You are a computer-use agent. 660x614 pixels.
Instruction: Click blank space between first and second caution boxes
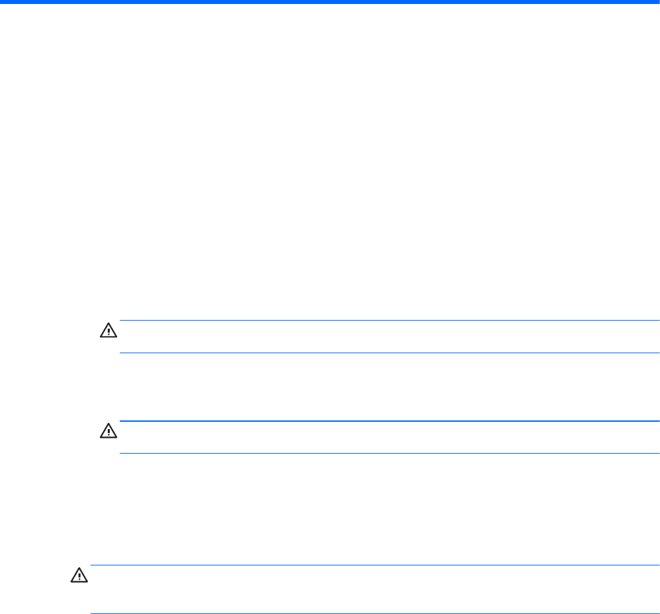[x=385, y=387]
